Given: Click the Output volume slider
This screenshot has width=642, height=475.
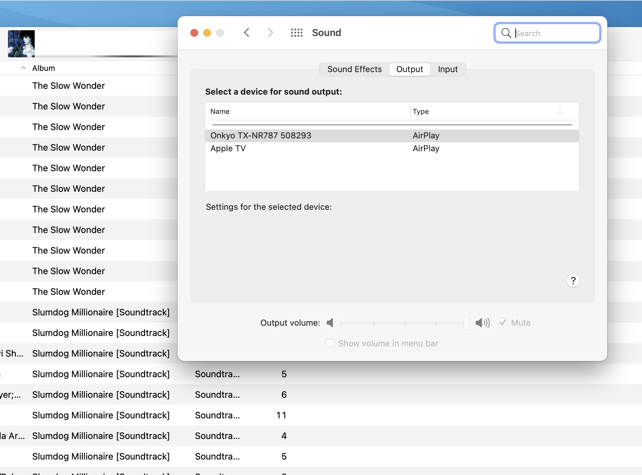Looking at the screenshot, I should 404,322.
